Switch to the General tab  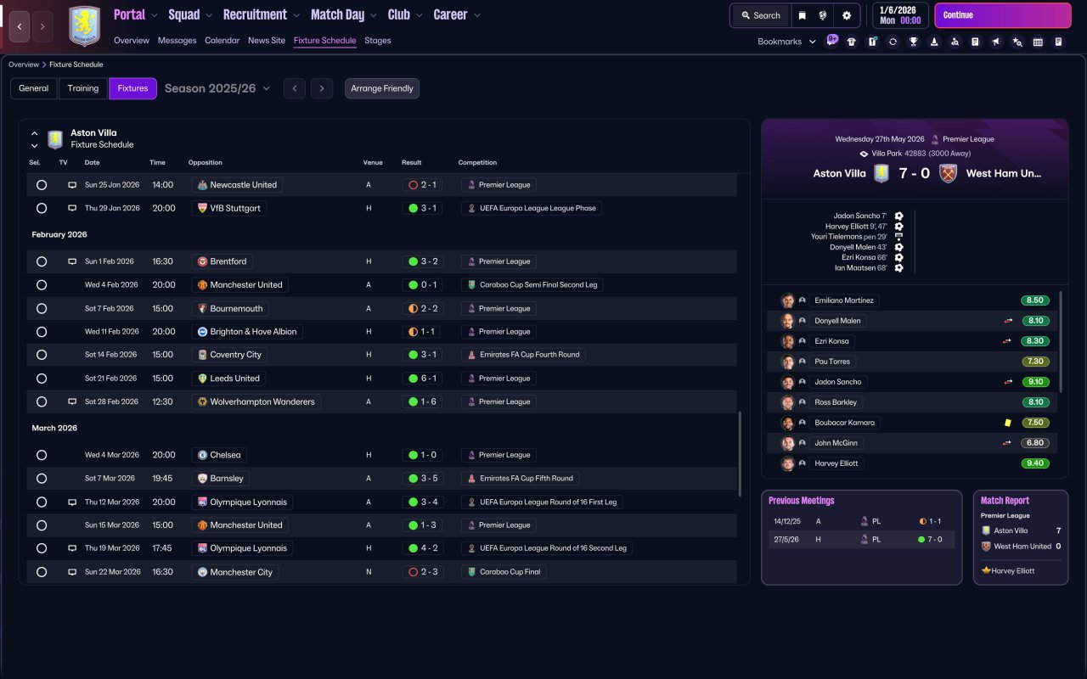34,88
